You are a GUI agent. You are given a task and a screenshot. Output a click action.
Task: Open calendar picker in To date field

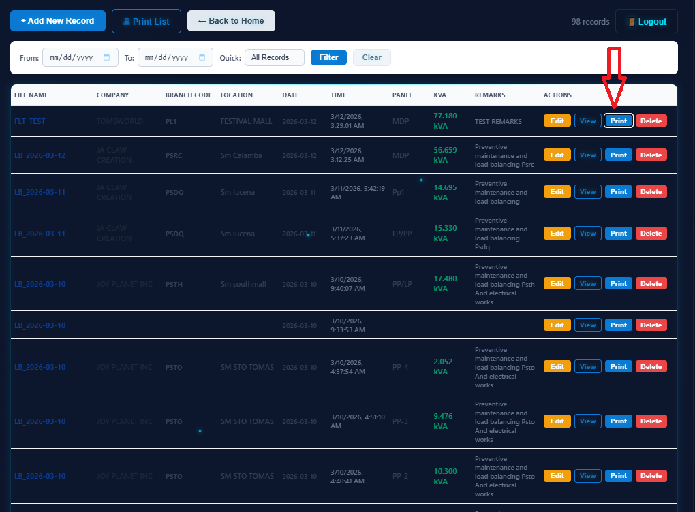coord(202,58)
